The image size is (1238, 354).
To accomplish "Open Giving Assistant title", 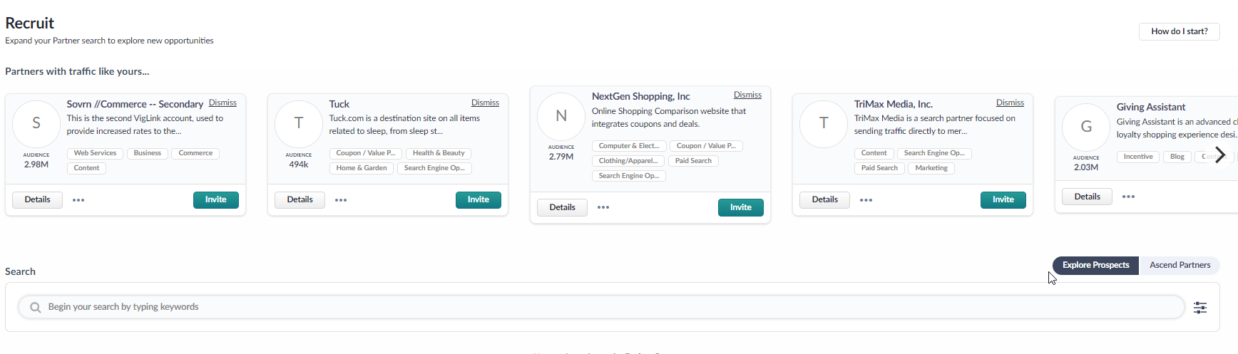I will 1151,107.
